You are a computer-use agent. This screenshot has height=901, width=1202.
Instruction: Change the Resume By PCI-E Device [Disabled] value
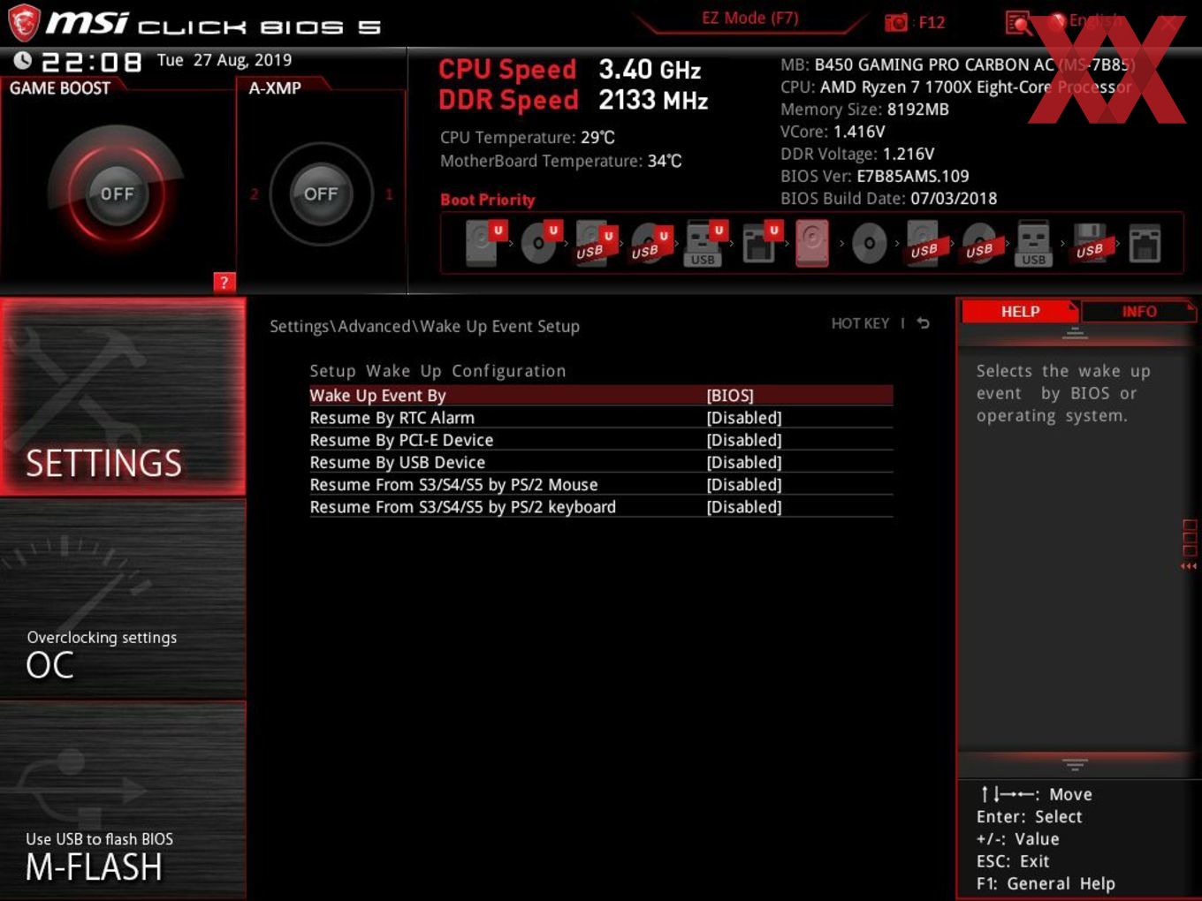click(x=744, y=440)
